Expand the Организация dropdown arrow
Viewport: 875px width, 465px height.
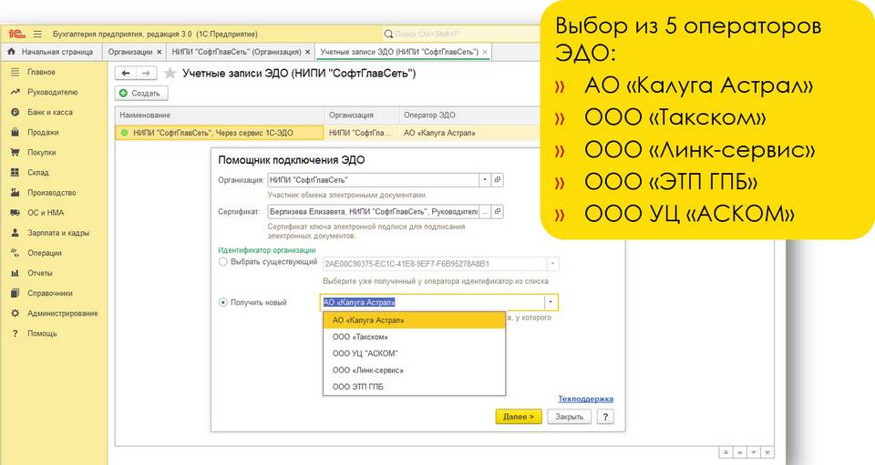pos(485,180)
